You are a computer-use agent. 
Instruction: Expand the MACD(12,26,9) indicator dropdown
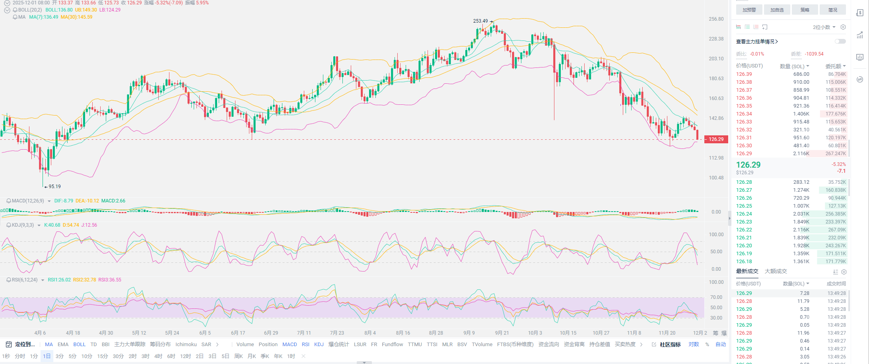tap(49, 201)
